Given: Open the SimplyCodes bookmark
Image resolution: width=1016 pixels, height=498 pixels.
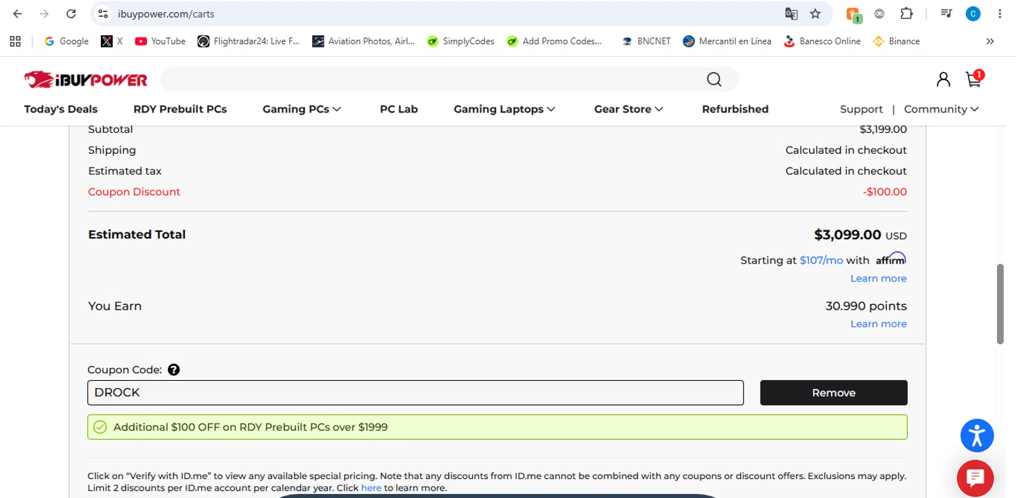Looking at the screenshot, I should [x=461, y=41].
